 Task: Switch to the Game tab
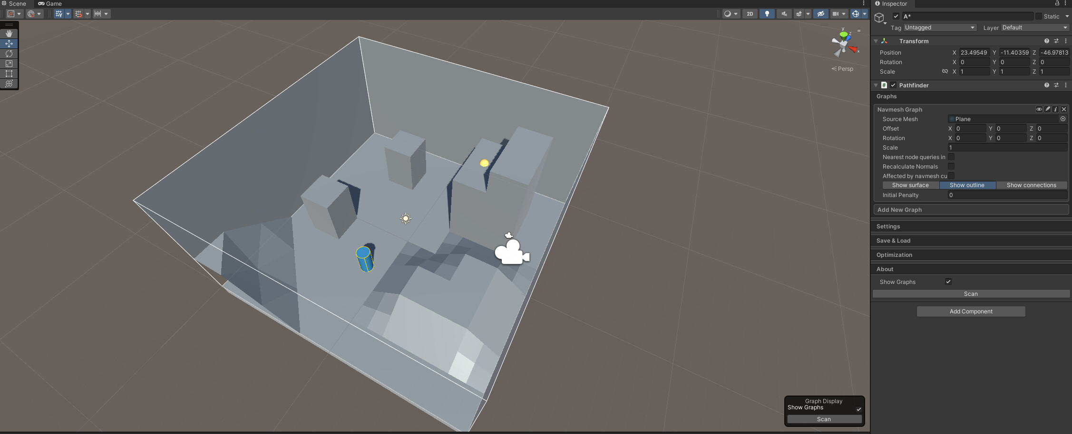50,3
